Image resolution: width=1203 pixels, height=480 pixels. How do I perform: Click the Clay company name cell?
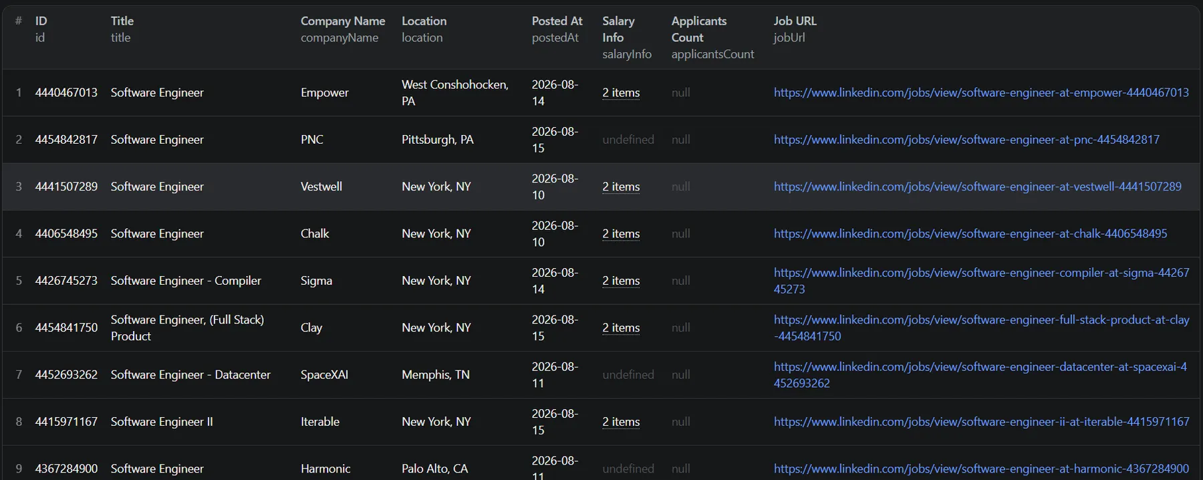coord(311,328)
